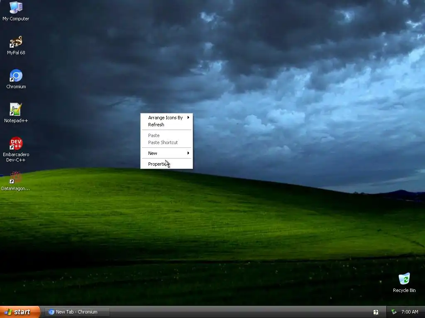Open the Start menu
This screenshot has width=425, height=318.
click(20, 312)
